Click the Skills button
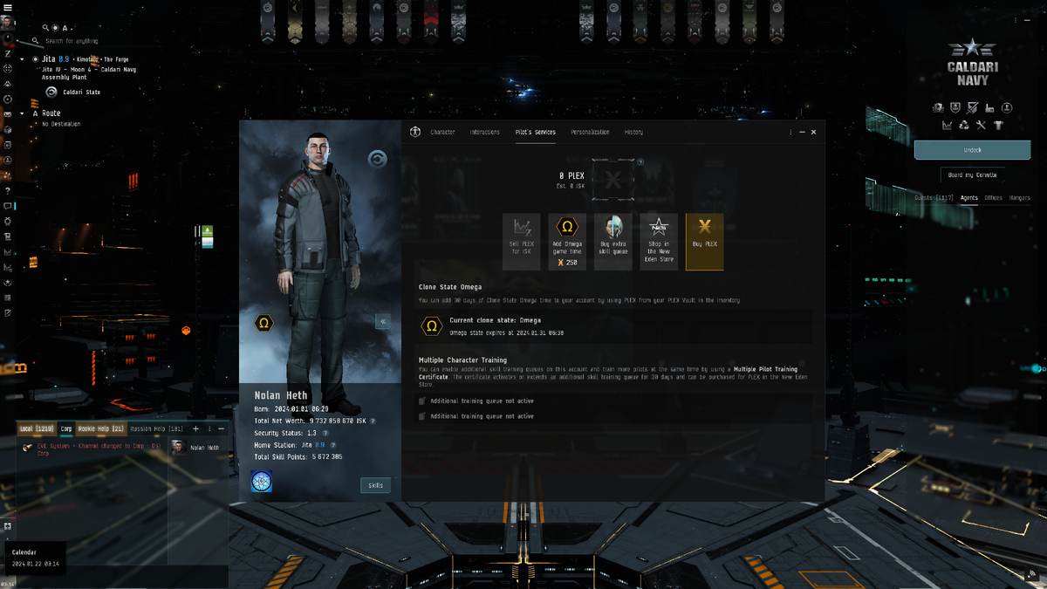 click(x=375, y=485)
